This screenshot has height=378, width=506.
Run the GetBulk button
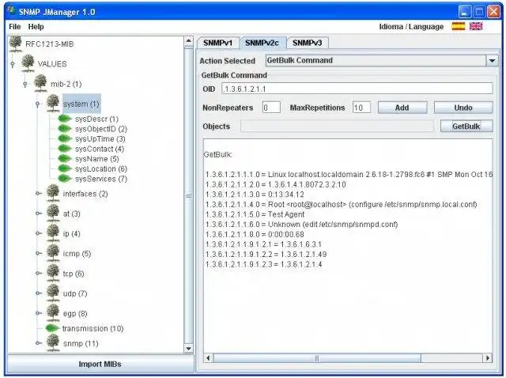[466, 127]
